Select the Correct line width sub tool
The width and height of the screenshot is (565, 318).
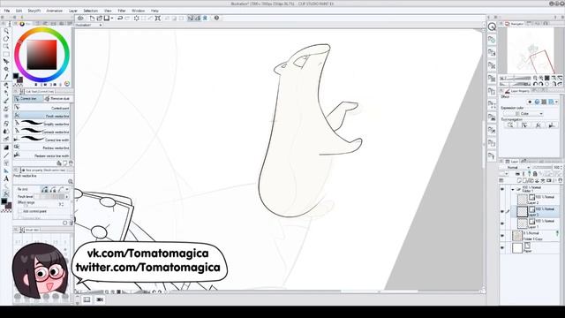[41, 140]
